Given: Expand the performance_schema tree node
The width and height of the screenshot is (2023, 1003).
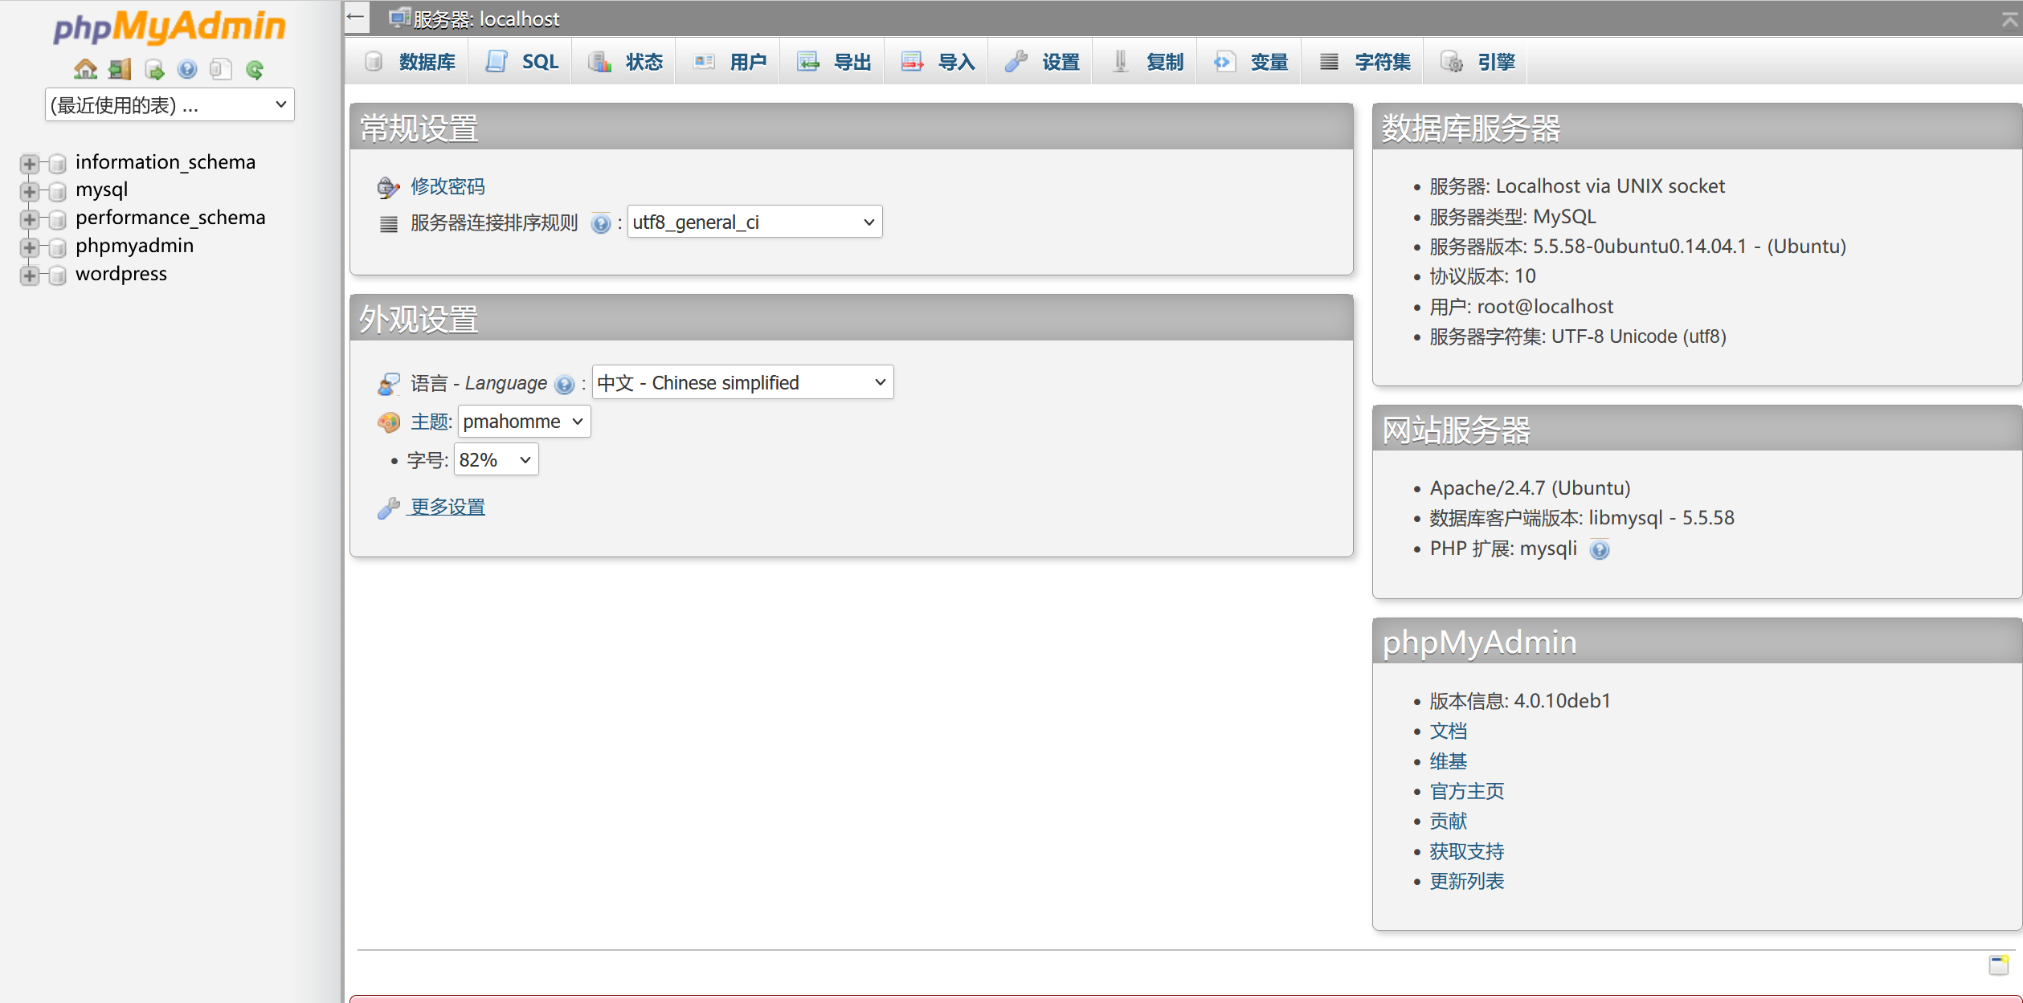Looking at the screenshot, I should pos(29,219).
